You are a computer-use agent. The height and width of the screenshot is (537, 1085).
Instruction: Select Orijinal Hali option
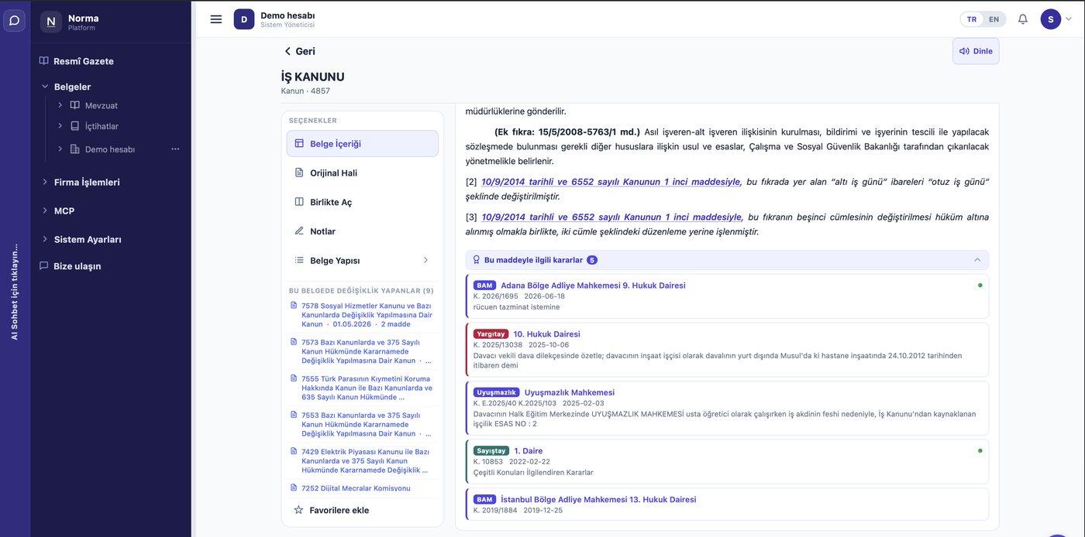pos(362,173)
